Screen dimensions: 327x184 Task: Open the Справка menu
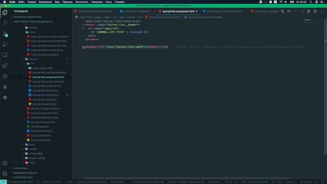click(120, 2)
